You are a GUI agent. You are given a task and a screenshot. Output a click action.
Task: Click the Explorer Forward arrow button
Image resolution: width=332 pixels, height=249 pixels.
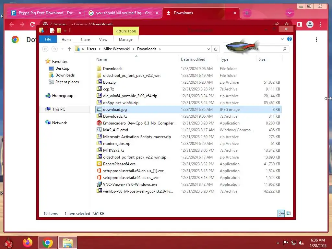[54, 49]
